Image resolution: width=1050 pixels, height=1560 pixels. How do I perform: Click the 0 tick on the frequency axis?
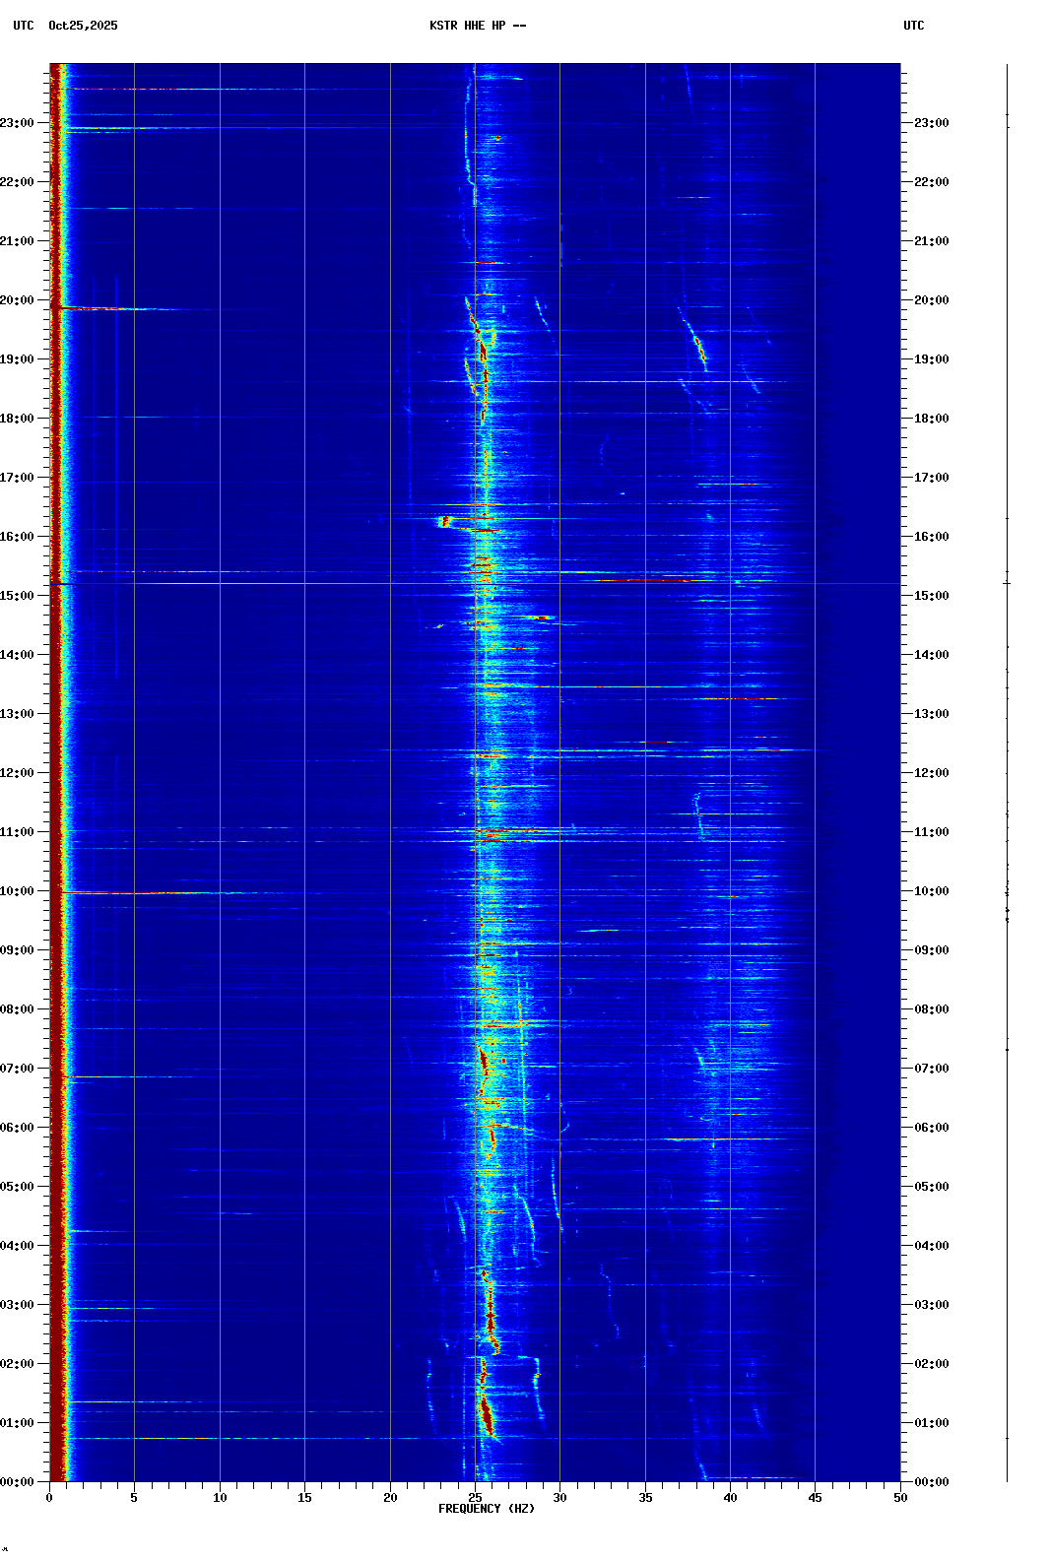(x=49, y=1498)
